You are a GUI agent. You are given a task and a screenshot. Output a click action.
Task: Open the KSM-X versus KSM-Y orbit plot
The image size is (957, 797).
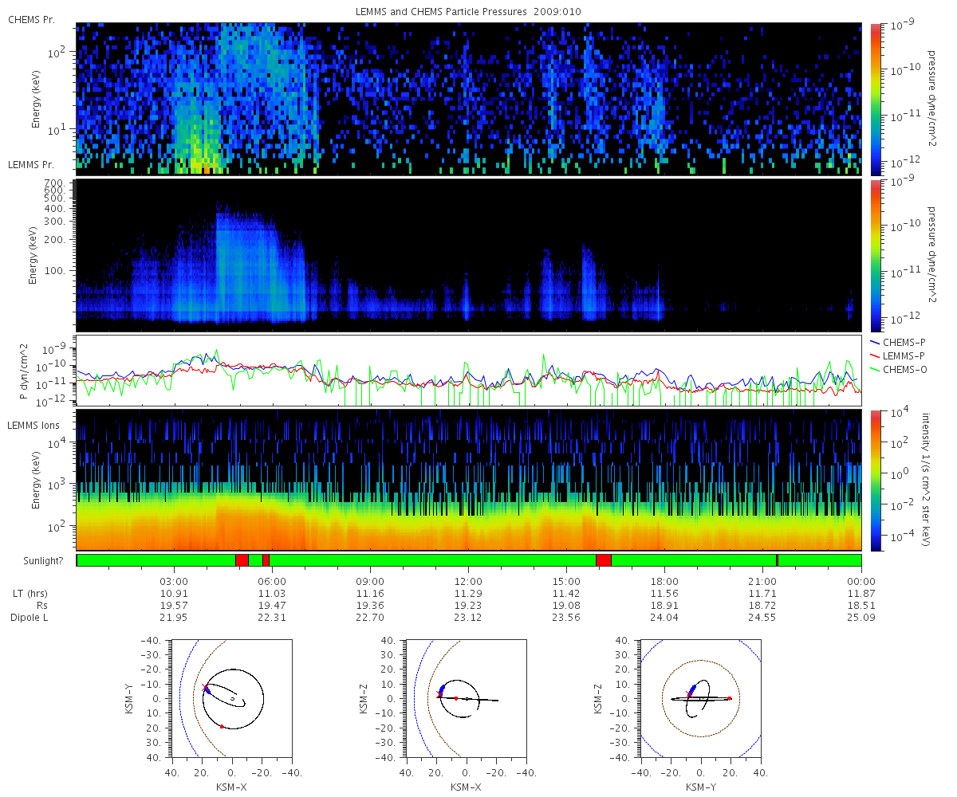tap(232, 697)
